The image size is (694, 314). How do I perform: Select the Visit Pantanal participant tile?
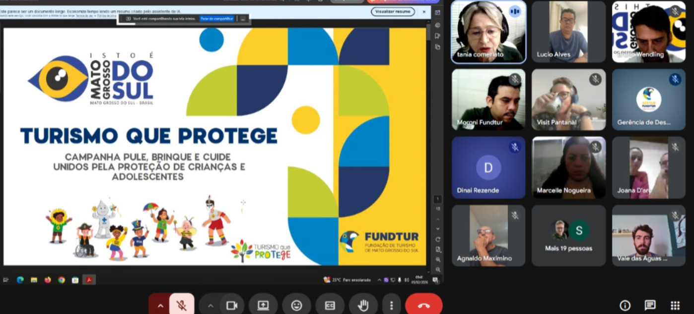(x=568, y=100)
